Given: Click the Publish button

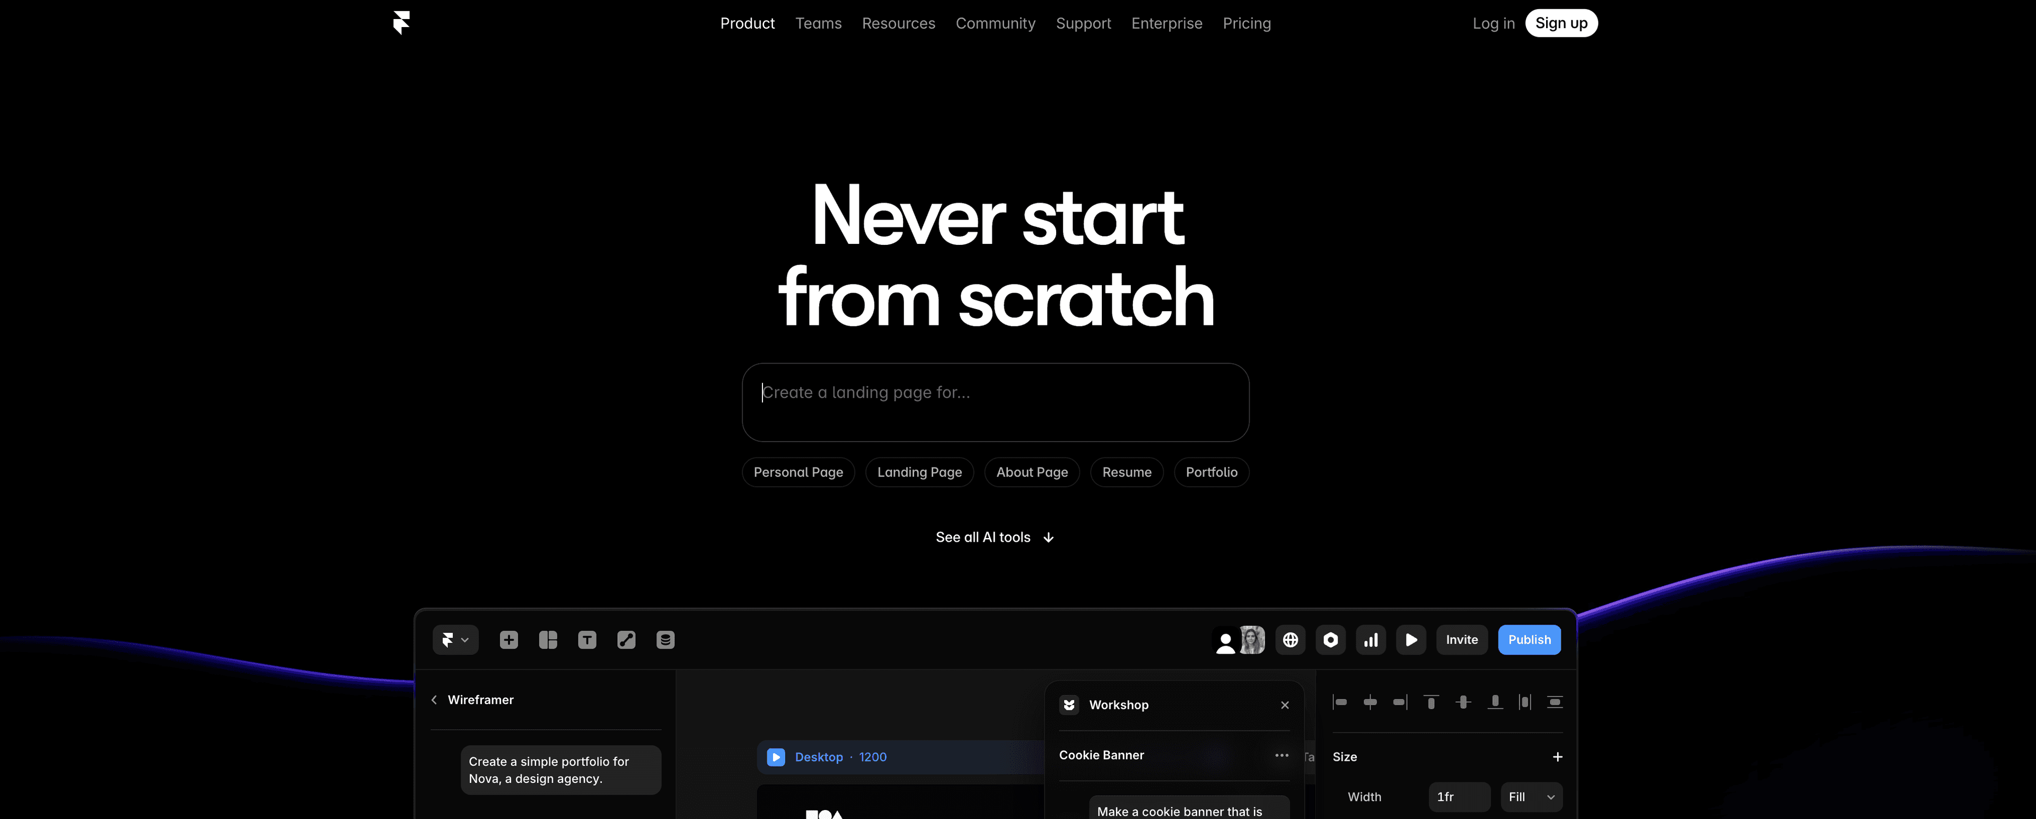Looking at the screenshot, I should click(1529, 639).
